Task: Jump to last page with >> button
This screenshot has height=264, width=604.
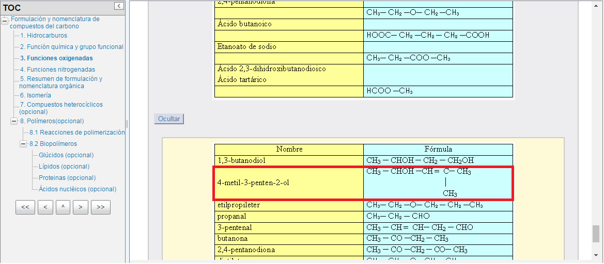Action: pyautogui.click(x=101, y=208)
